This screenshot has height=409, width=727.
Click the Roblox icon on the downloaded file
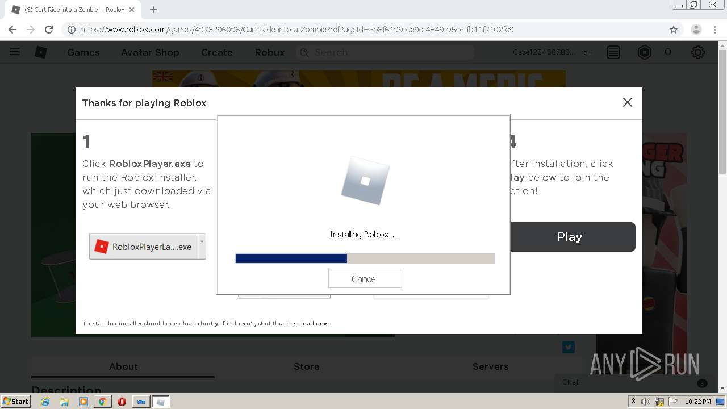(101, 247)
